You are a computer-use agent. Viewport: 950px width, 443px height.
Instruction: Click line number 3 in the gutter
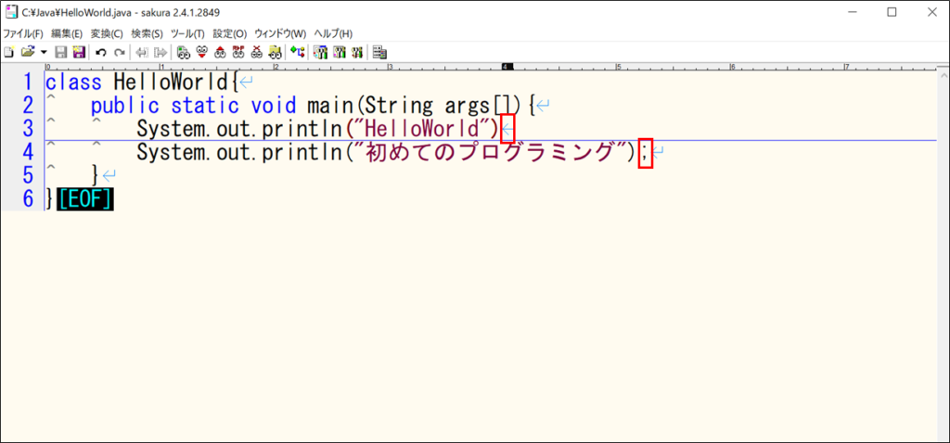tap(28, 128)
